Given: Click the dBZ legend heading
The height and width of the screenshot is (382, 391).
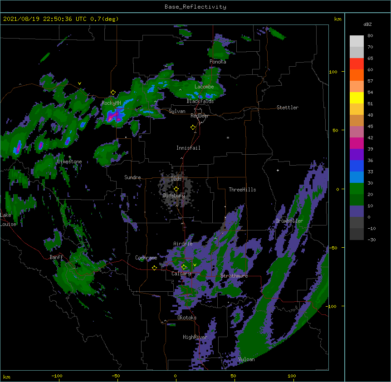Looking at the screenshot, I should [367, 24].
